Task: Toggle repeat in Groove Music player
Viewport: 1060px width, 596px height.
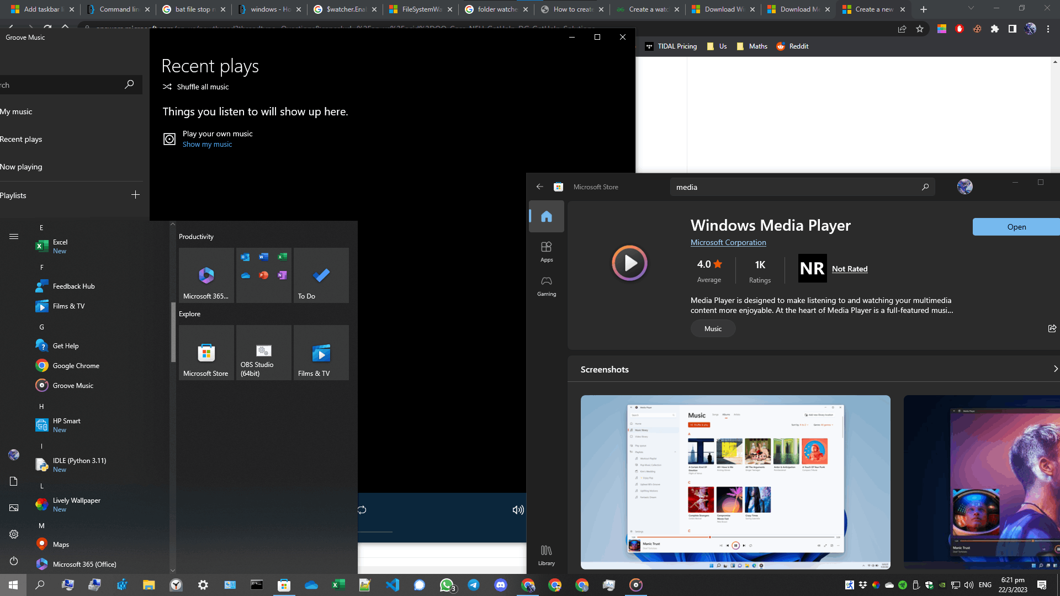Action: [362, 510]
